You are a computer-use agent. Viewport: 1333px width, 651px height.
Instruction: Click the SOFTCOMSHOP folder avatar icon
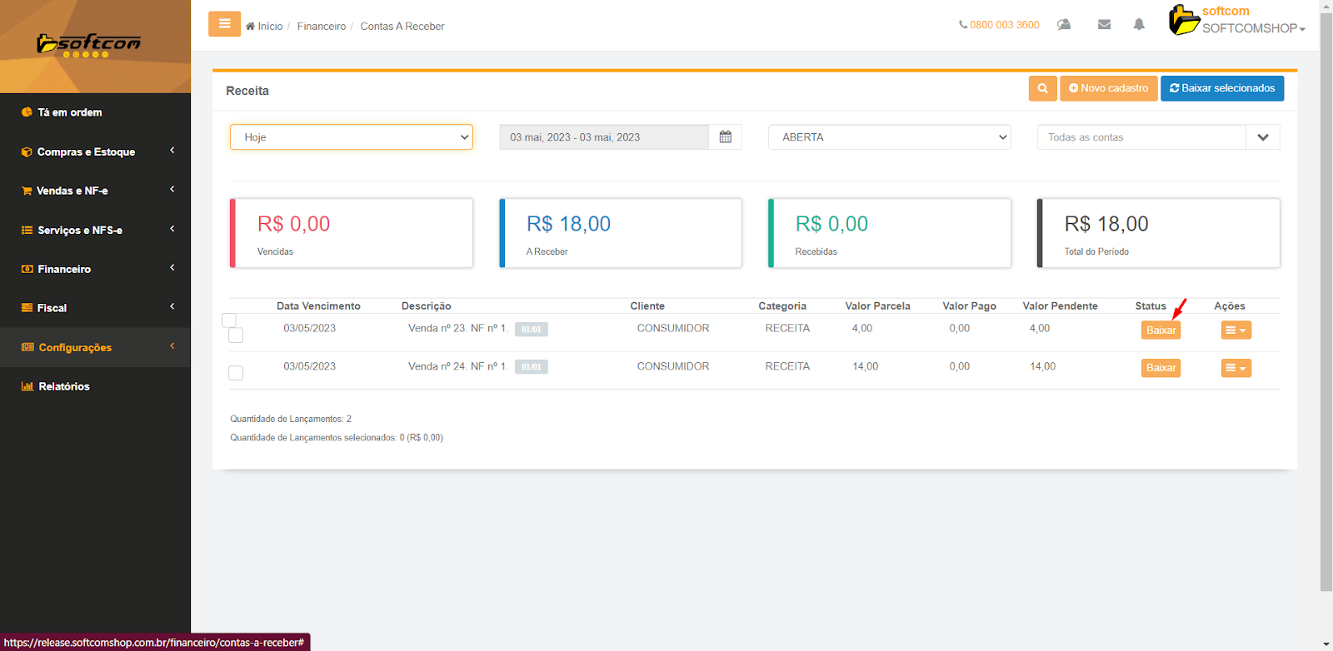tap(1183, 20)
